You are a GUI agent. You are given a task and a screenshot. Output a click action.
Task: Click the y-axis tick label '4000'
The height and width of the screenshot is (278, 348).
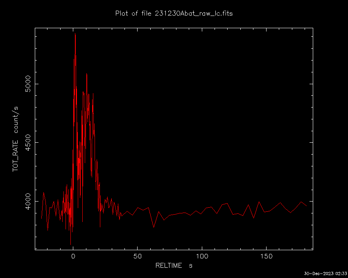pyautogui.click(x=28, y=201)
